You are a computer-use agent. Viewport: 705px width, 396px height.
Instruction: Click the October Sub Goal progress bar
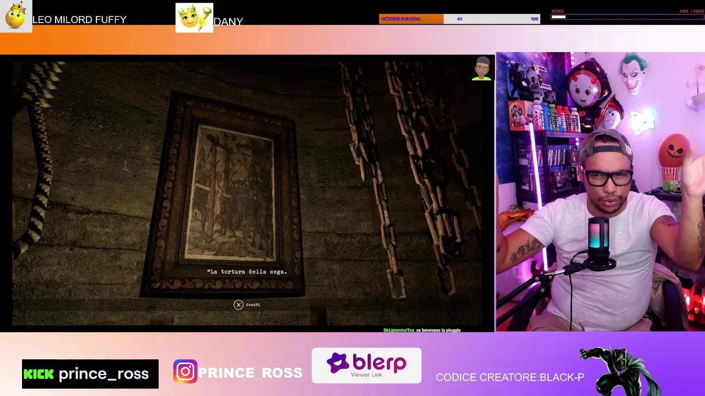pos(459,19)
